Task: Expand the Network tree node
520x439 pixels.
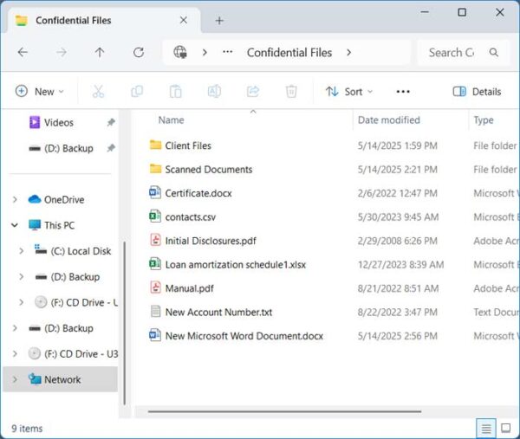Action: click(15, 379)
